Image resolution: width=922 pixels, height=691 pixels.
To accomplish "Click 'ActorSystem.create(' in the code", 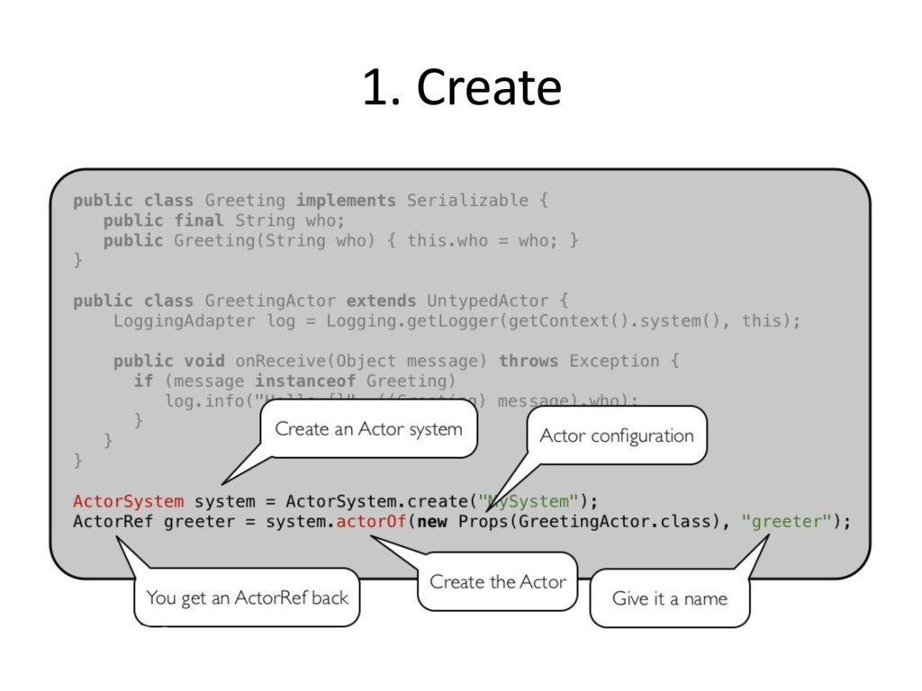I will tap(382, 501).
